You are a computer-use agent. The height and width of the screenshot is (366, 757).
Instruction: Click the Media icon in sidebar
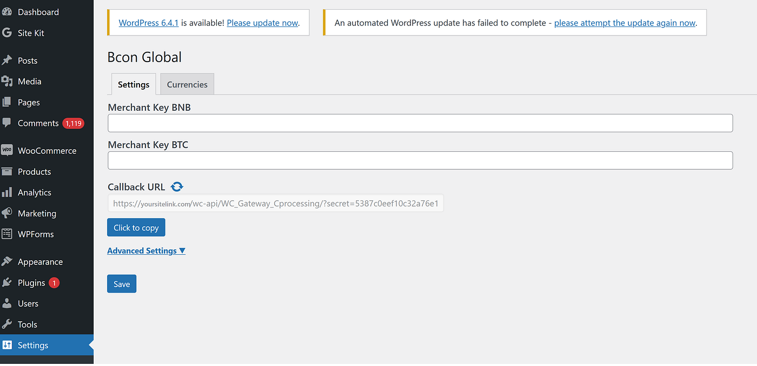[7, 82]
